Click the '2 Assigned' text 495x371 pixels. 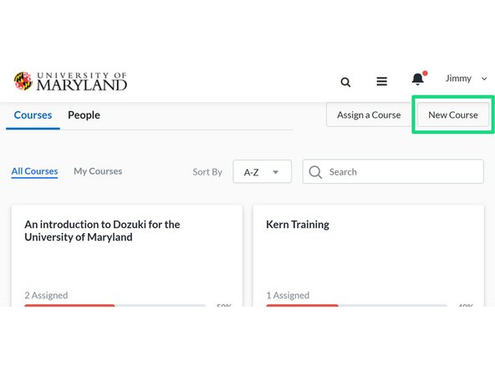pos(46,295)
